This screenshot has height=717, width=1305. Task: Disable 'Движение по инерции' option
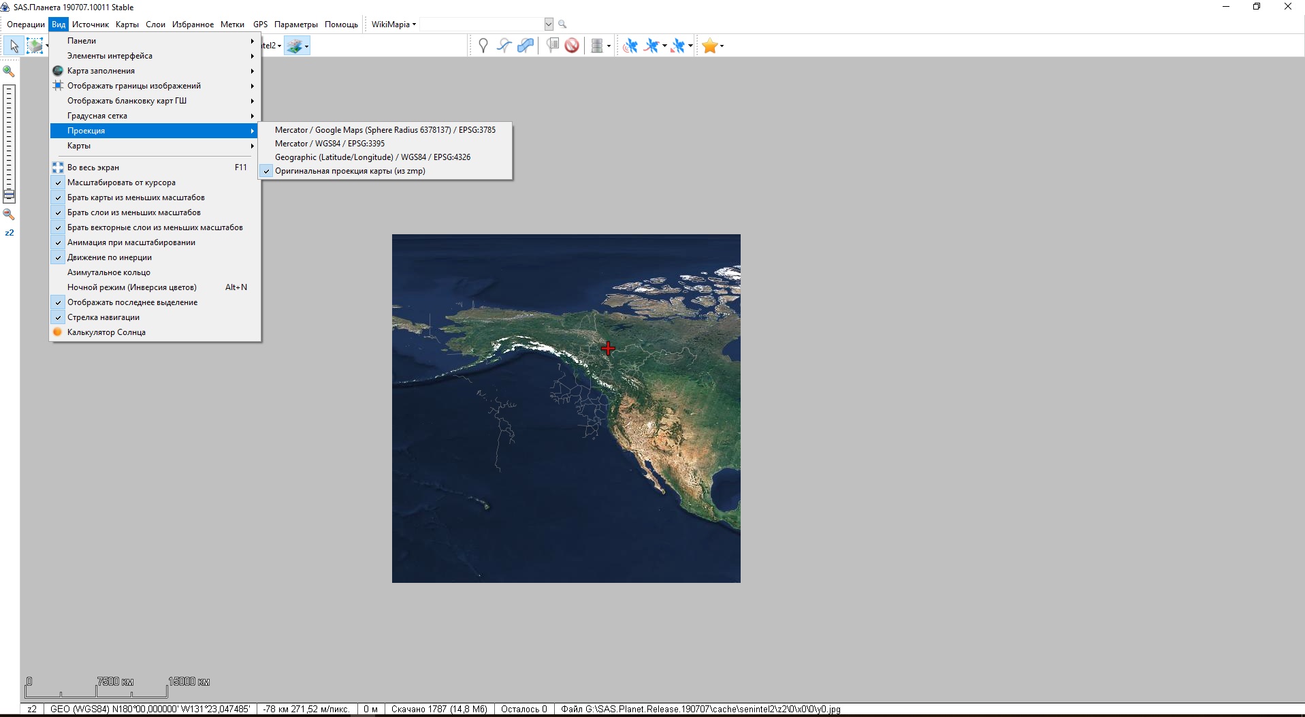click(x=109, y=257)
